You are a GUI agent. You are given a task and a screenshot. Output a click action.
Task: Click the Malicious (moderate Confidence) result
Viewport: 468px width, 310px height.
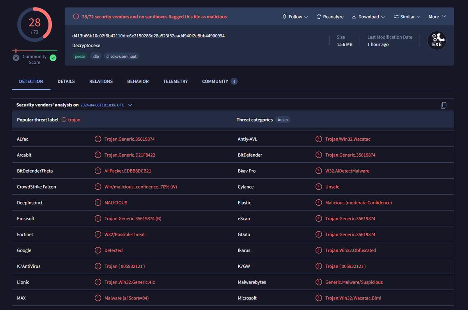[358, 203]
